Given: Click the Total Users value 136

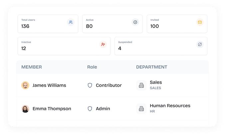Looking at the screenshot, I should [x=25, y=26].
